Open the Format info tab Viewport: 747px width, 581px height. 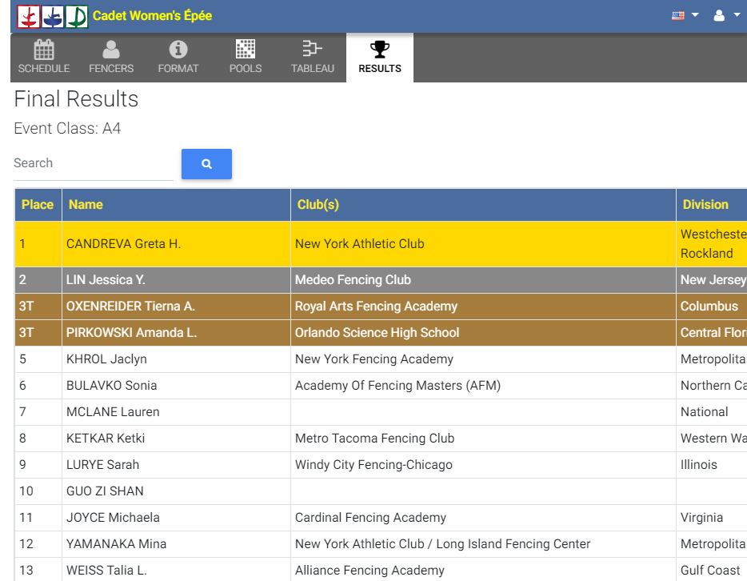coord(178,58)
